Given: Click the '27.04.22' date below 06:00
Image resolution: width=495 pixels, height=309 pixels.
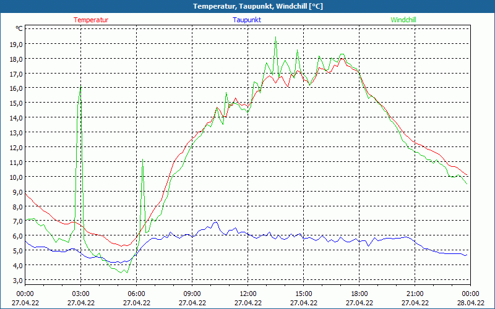Looking at the screenshot, I should (x=136, y=303).
